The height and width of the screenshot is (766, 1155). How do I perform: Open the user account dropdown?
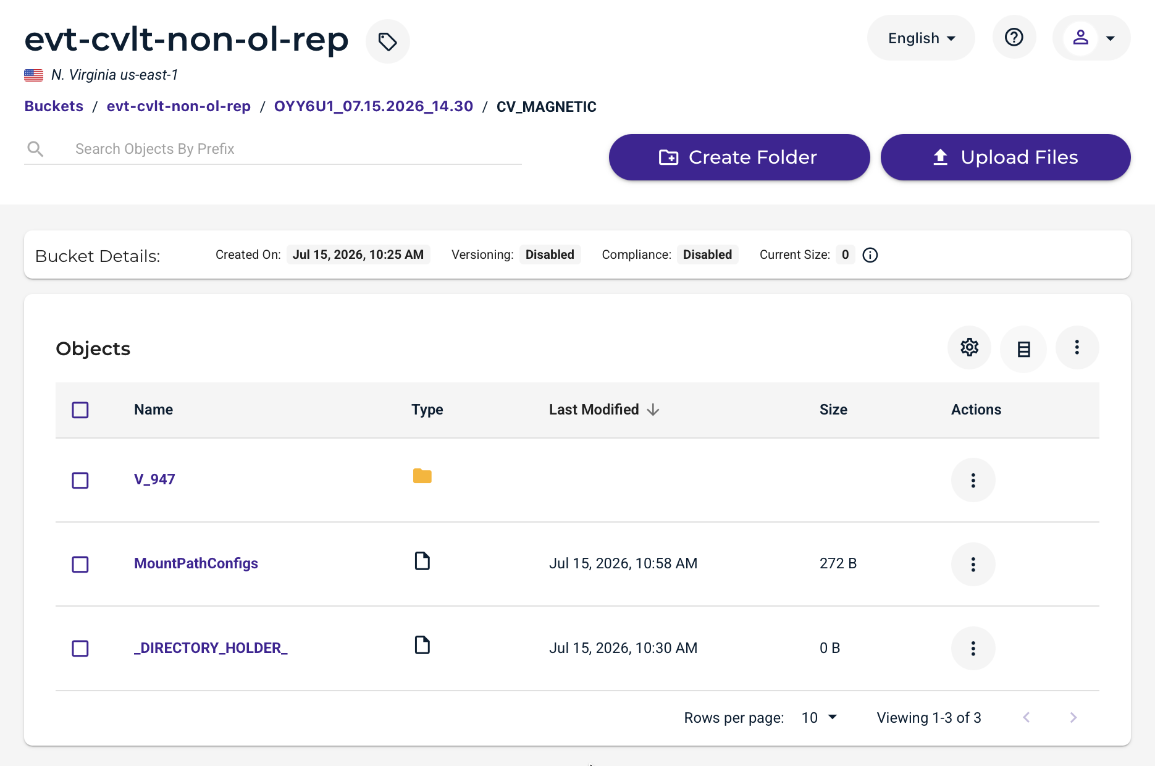click(x=1091, y=38)
